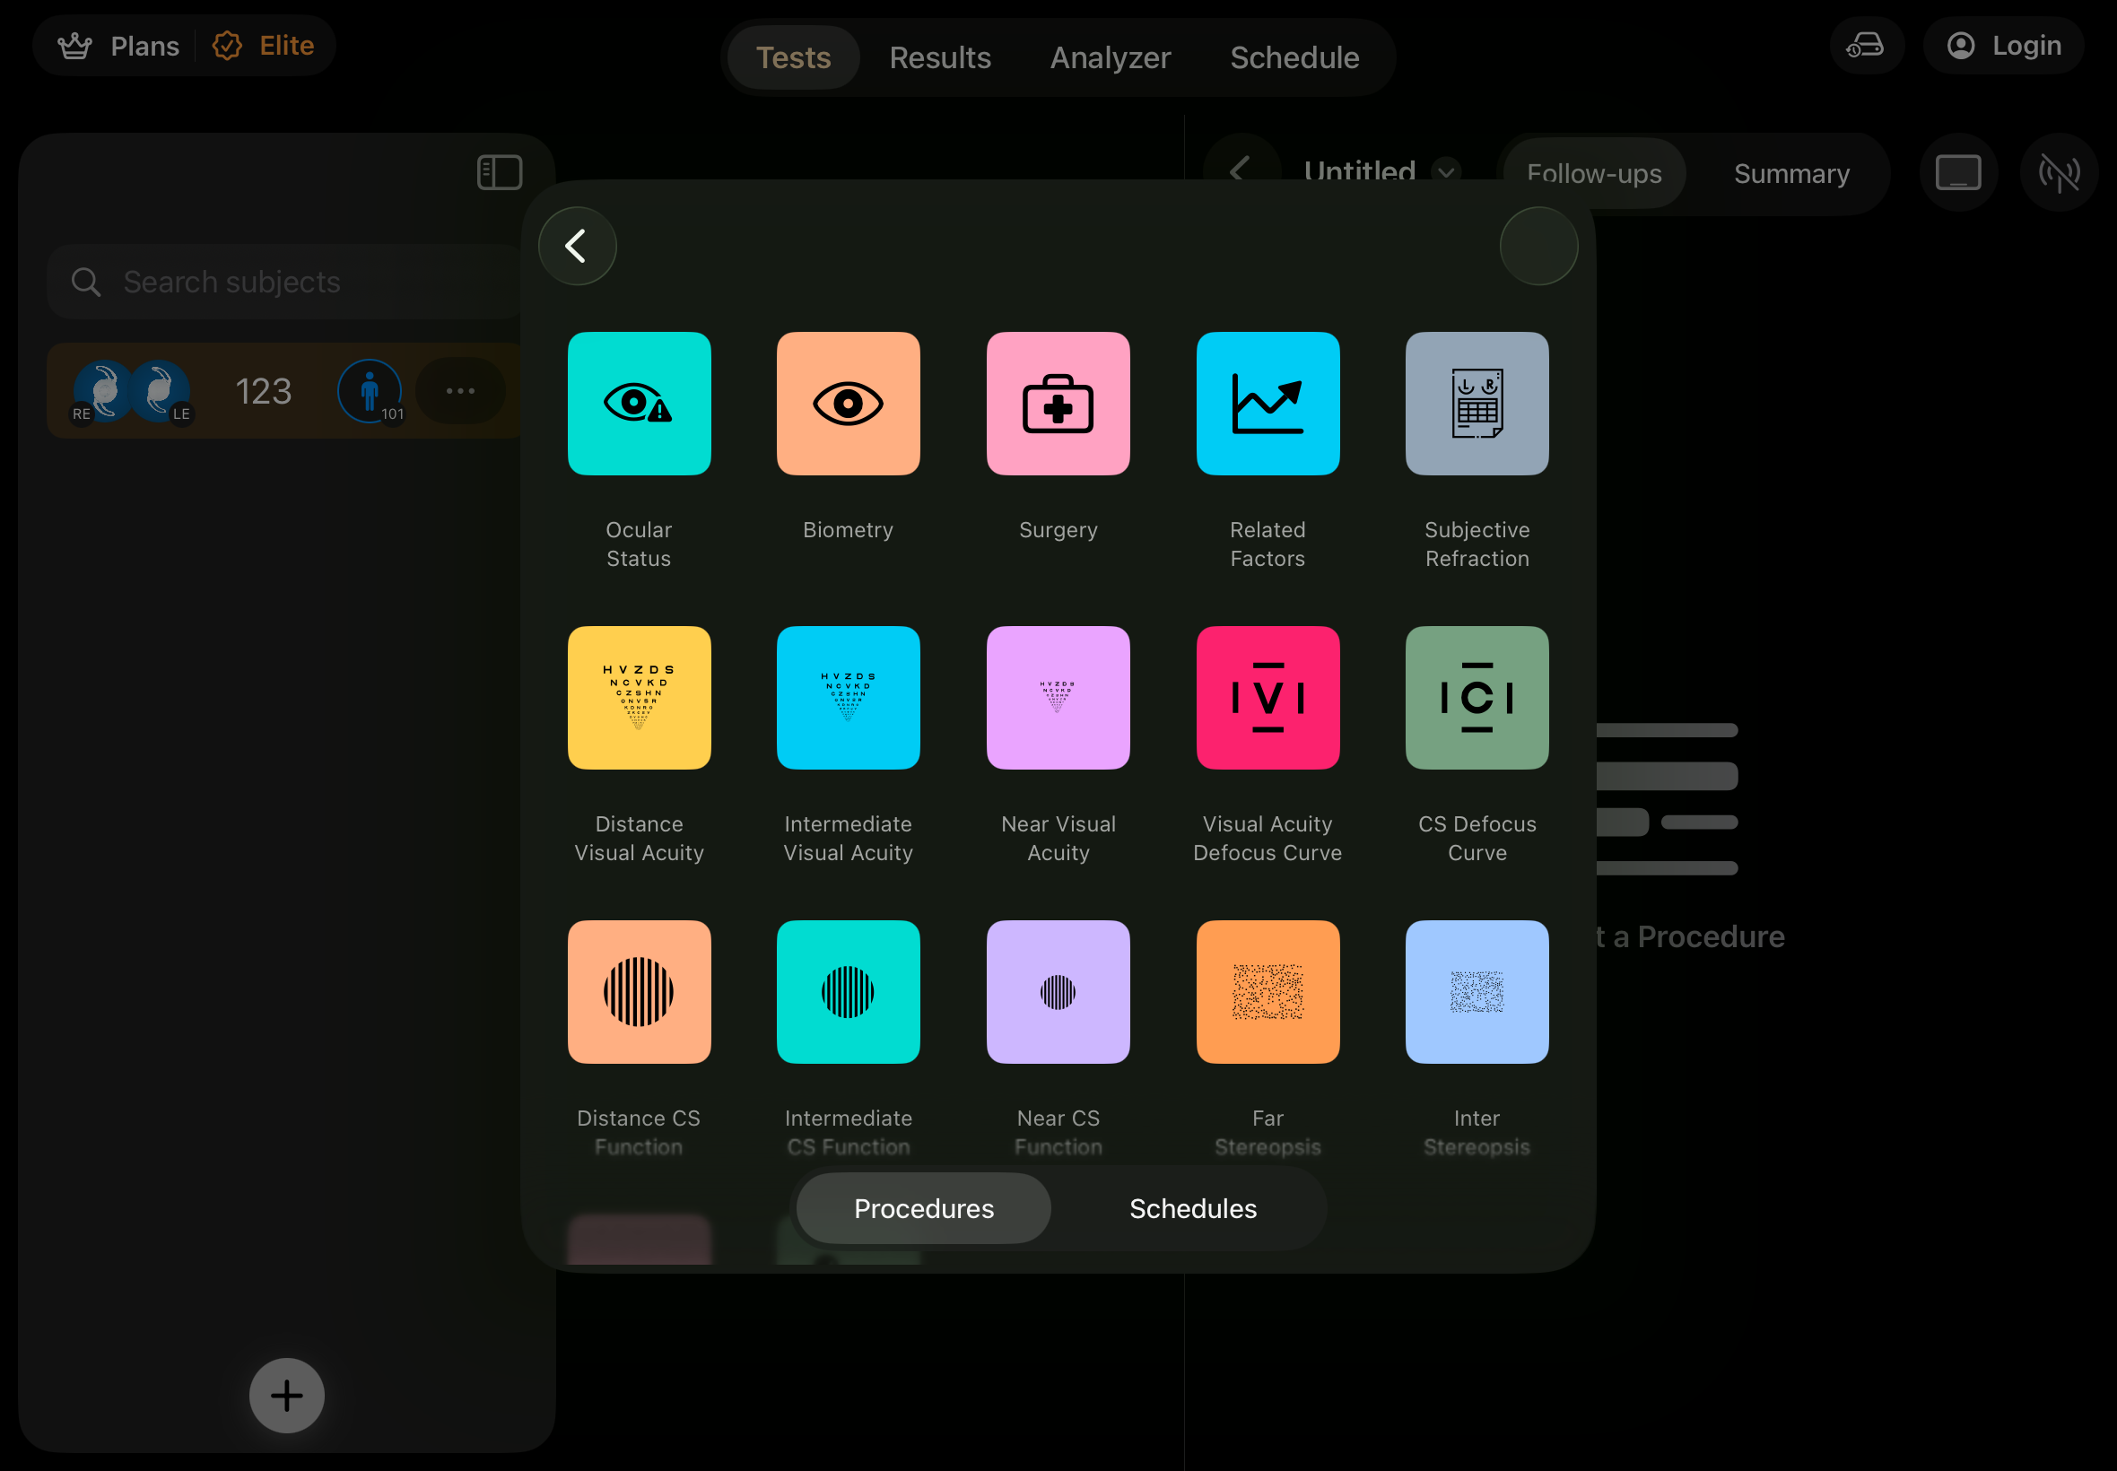Open the Near CS Function test
Viewport: 2117px width, 1471px height.
1058,992
